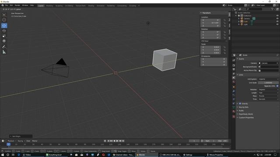Click the Blender logo menu icon
The width and height of the screenshot is (280, 157).
[x=3, y=6]
